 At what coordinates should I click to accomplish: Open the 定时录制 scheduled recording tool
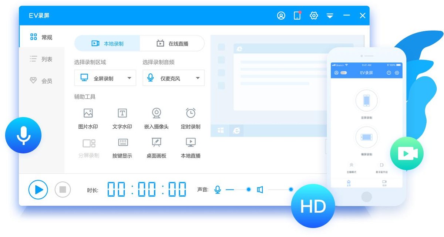(190, 118)
